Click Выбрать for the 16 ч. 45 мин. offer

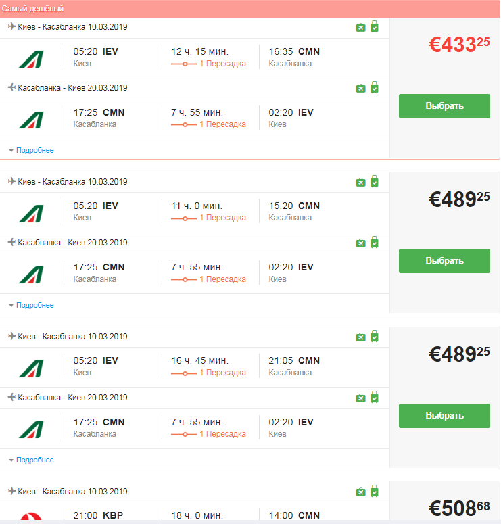pos(444,415)
